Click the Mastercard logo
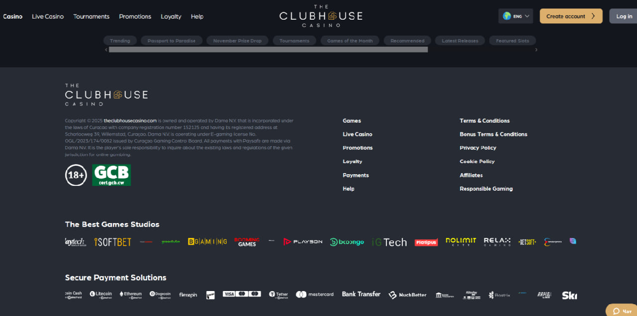 [x=315, y=294]
